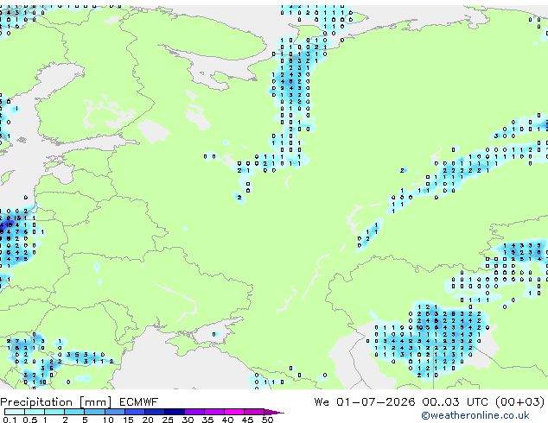Click the 20–25 mm dark blue swatch
The height and width of the screenshot is (423, 548).
click(x=155, y=412)
